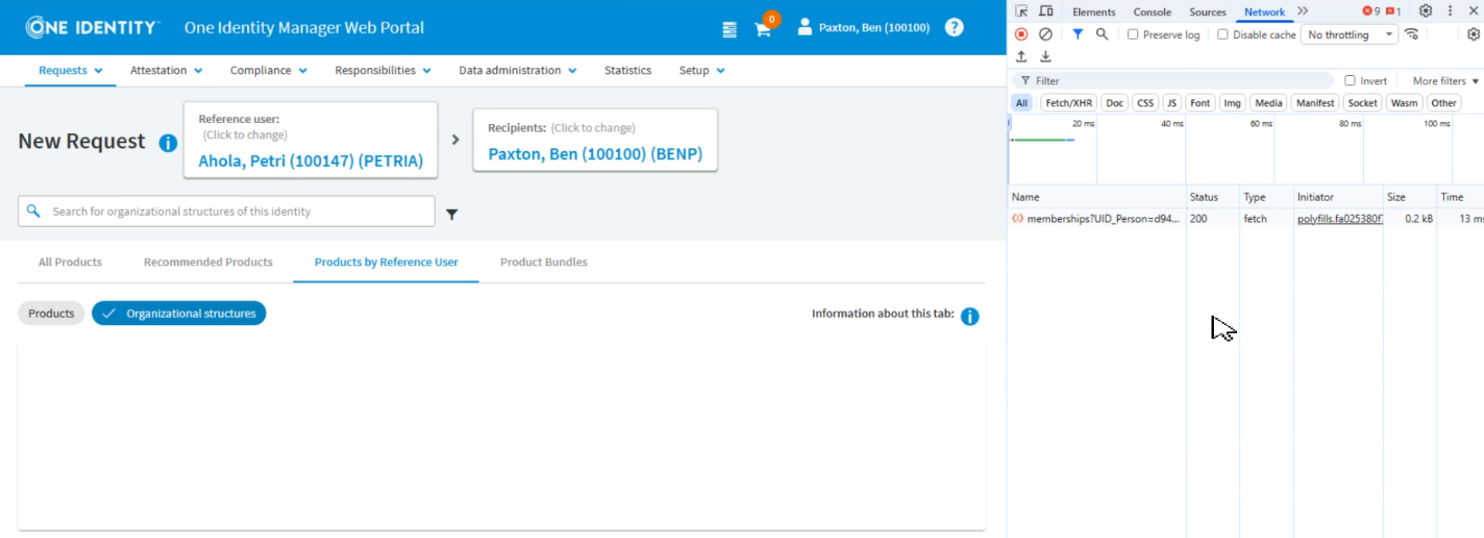This screenshot has width=1484, height=538.
Task: Open the shopping cart icon
Action: [763, 29]
